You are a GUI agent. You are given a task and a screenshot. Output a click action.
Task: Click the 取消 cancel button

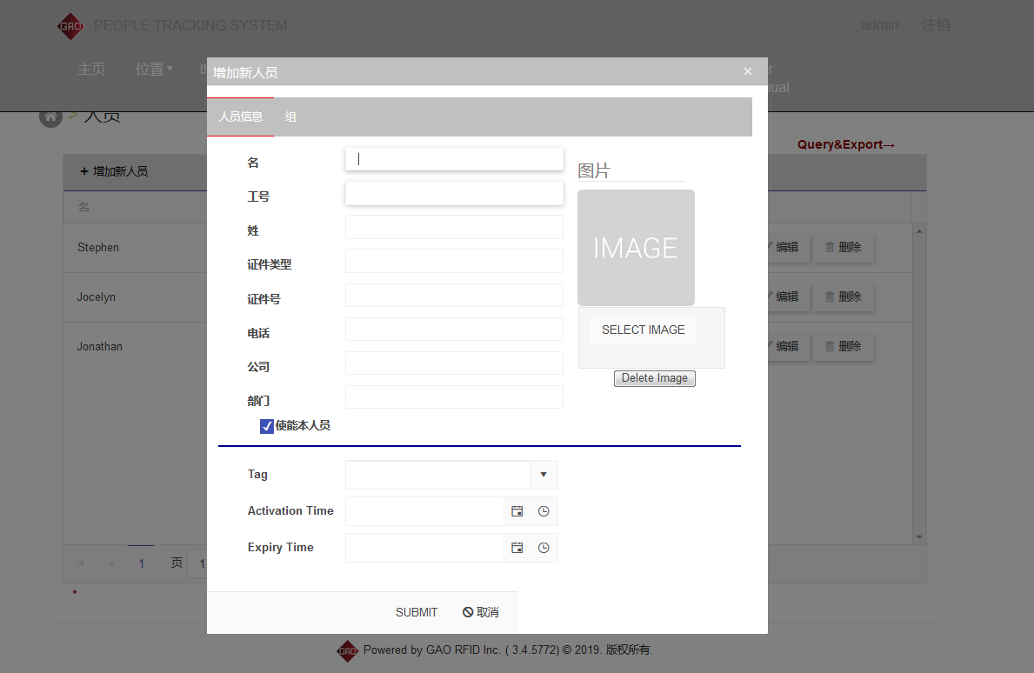point(481,612)
